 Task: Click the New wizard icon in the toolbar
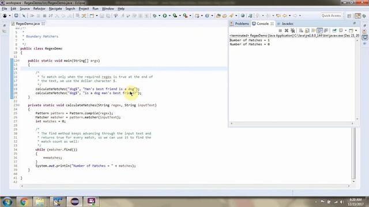(92, 16)
